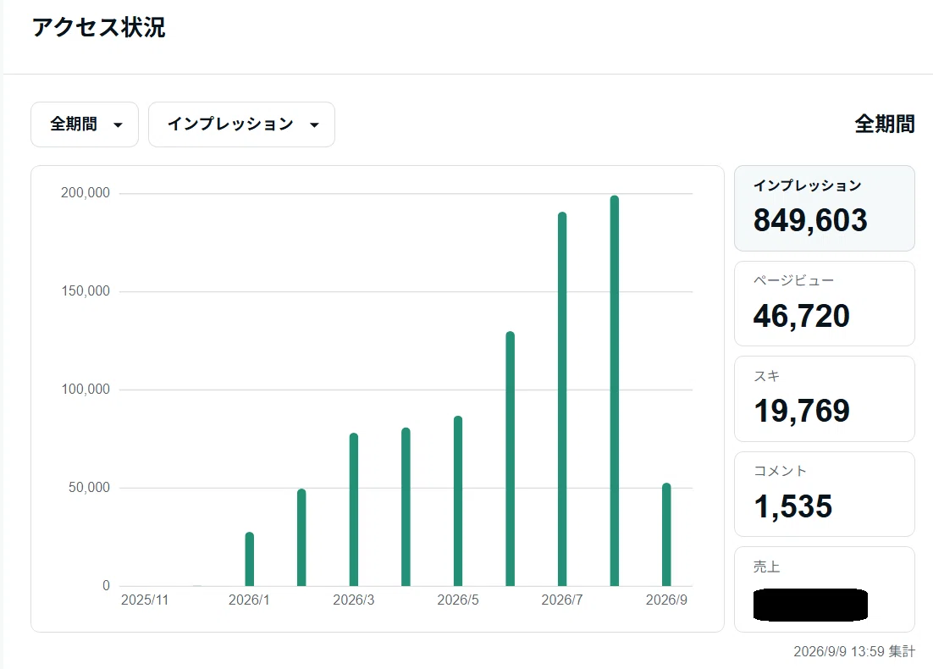This screenshot has height=669, width=933.
Task: Click the 2026/3 bar in chart
Action: (353, 510)
